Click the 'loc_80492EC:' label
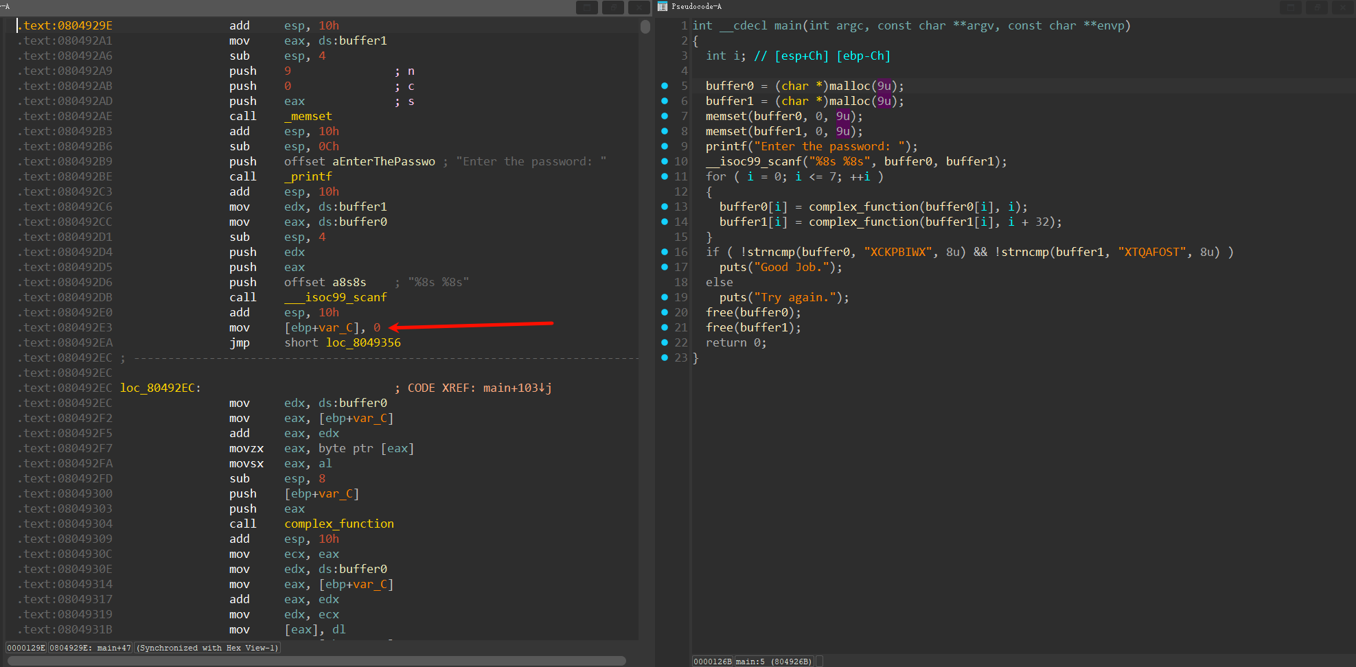The width and height of the screenshot is (1356, 667). [161, 388]
